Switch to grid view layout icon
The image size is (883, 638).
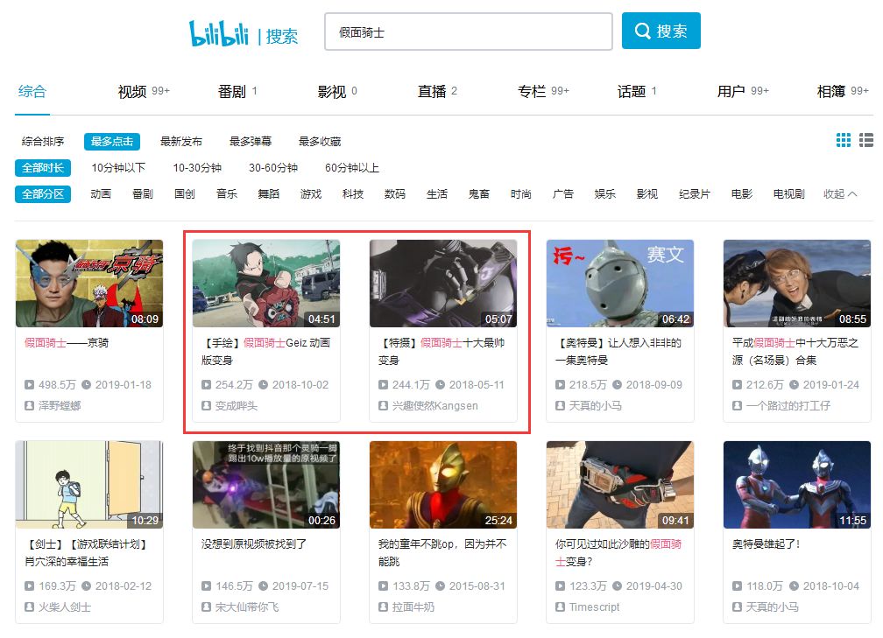click(843, 140)
